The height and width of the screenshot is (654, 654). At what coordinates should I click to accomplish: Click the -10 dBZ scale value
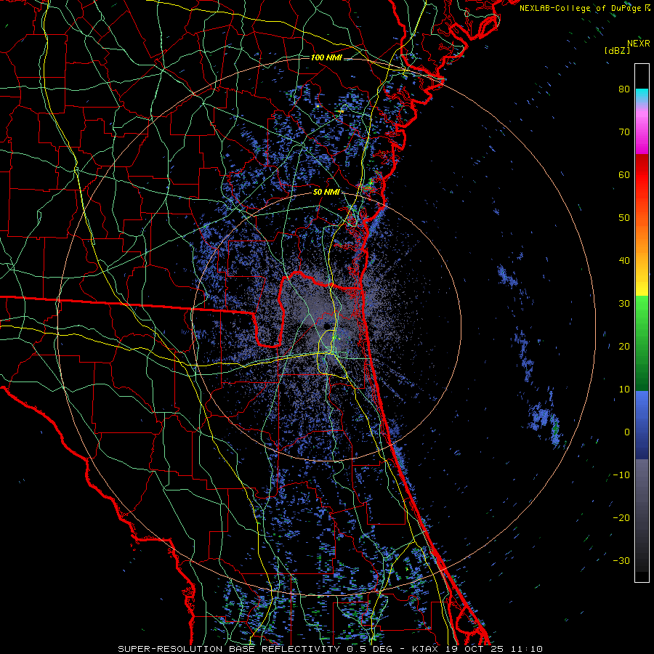[x=621, y=475]
